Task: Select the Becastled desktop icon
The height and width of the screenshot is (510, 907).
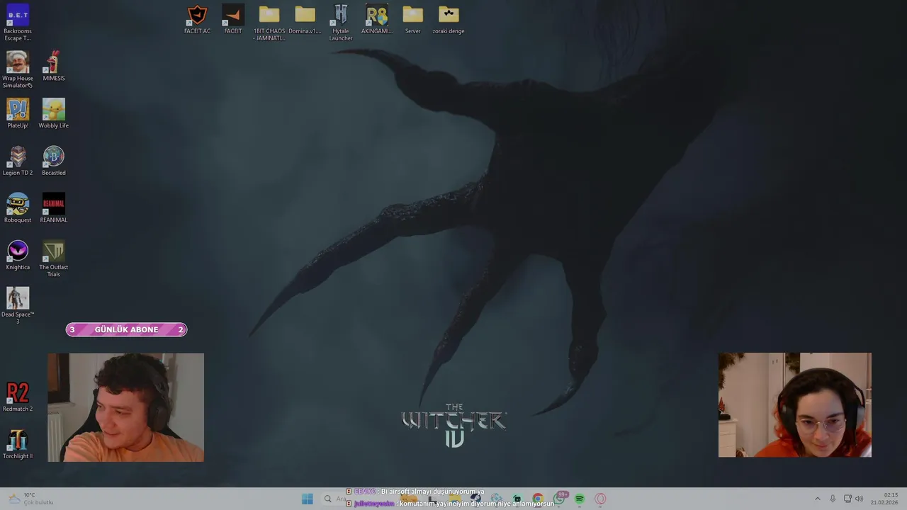Action: pyautogui.click(x=54, y=161)
